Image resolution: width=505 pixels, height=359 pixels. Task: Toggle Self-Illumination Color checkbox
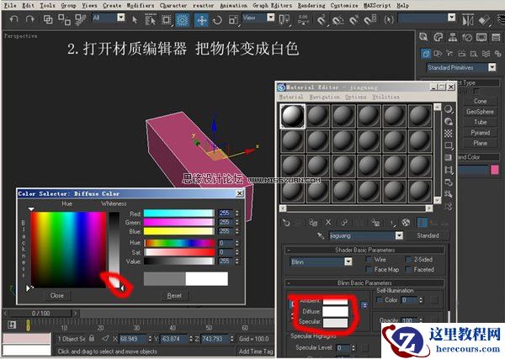tap(380, 300)
